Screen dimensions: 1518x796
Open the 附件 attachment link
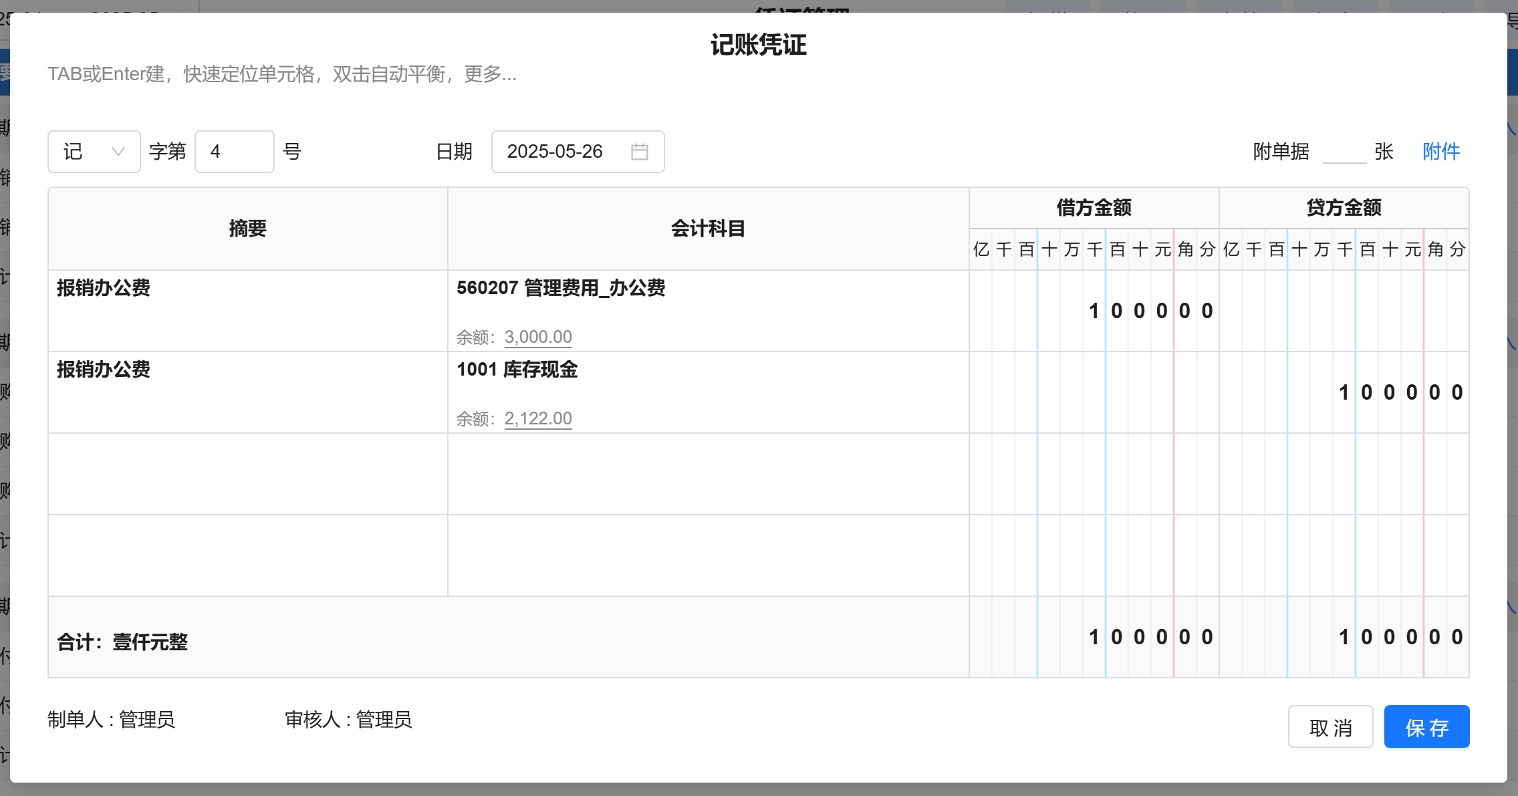1440,152
